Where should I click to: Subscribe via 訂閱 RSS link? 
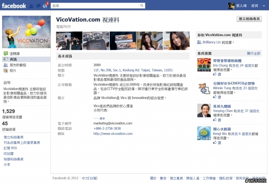click(10, 148)
